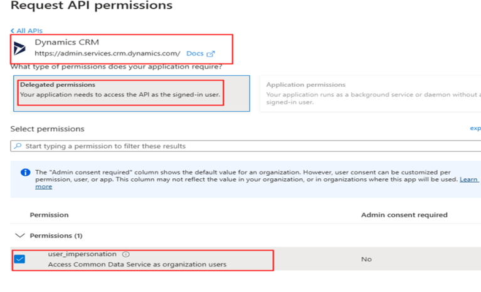
Task: Click the Access Common Data Service description
Action: pyautogui.click(x=137, y=264)
